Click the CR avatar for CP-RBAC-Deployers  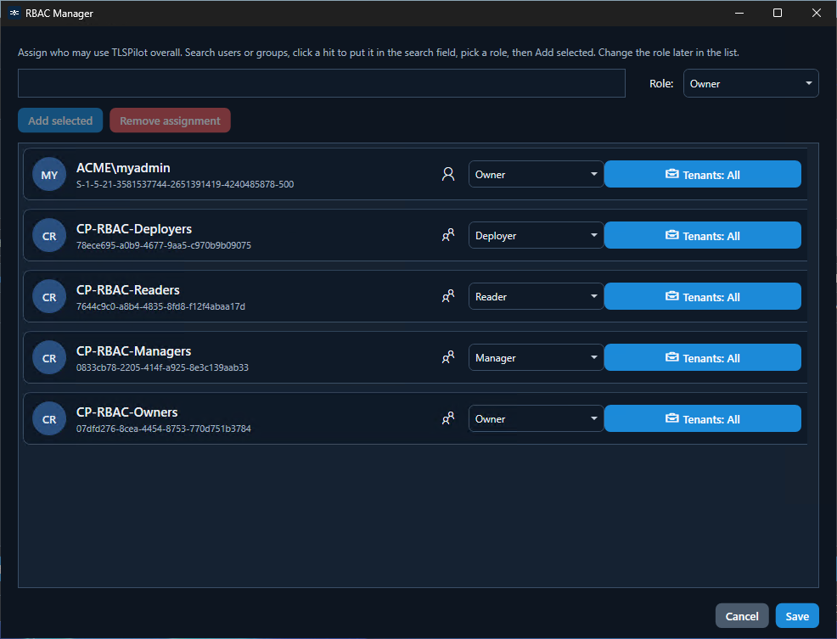[49, 235]
